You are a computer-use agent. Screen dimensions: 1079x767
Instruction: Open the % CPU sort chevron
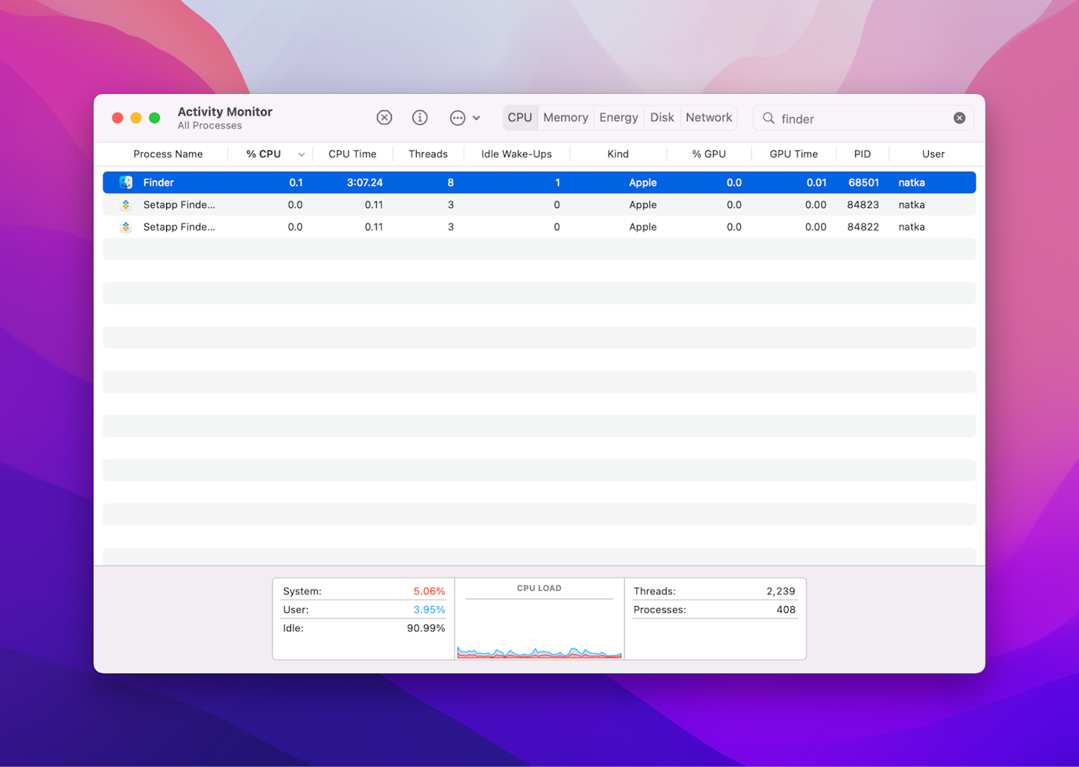click(301, 154)
